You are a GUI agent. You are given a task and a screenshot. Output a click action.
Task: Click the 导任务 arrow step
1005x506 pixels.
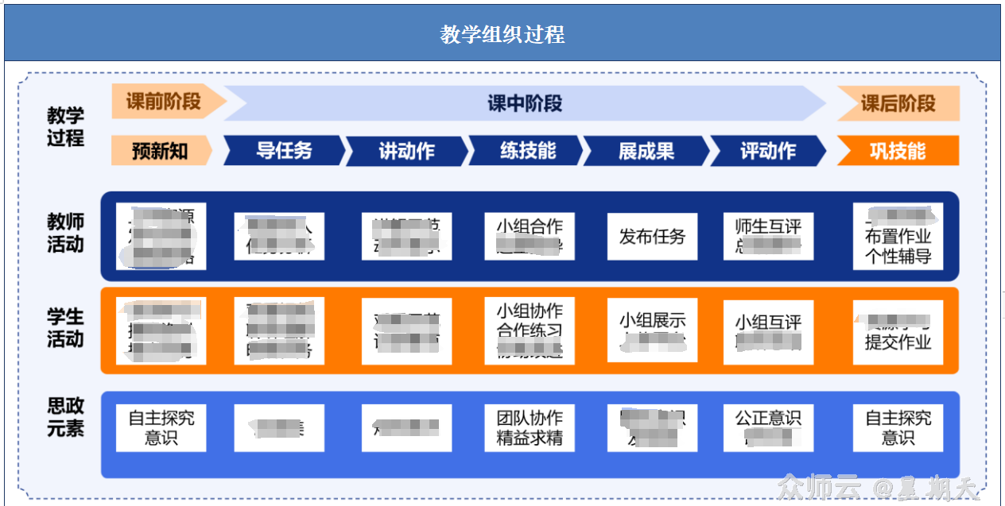point(282,151)
